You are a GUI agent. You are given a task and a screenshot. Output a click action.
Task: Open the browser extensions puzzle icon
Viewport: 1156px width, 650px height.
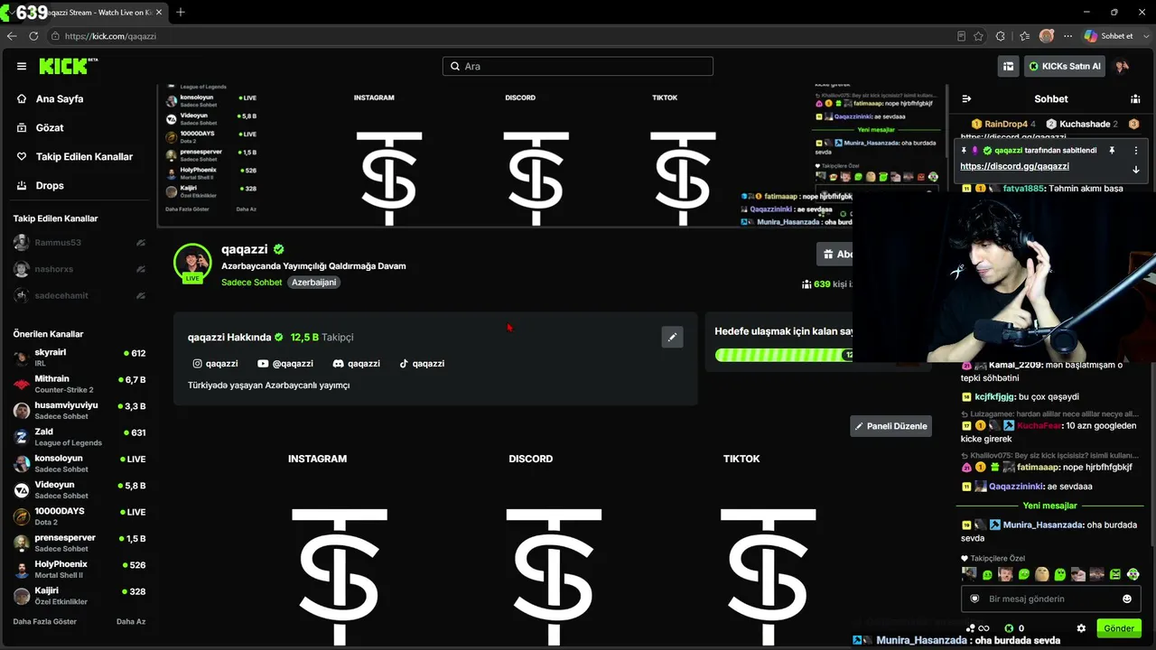click(1001, 36)
